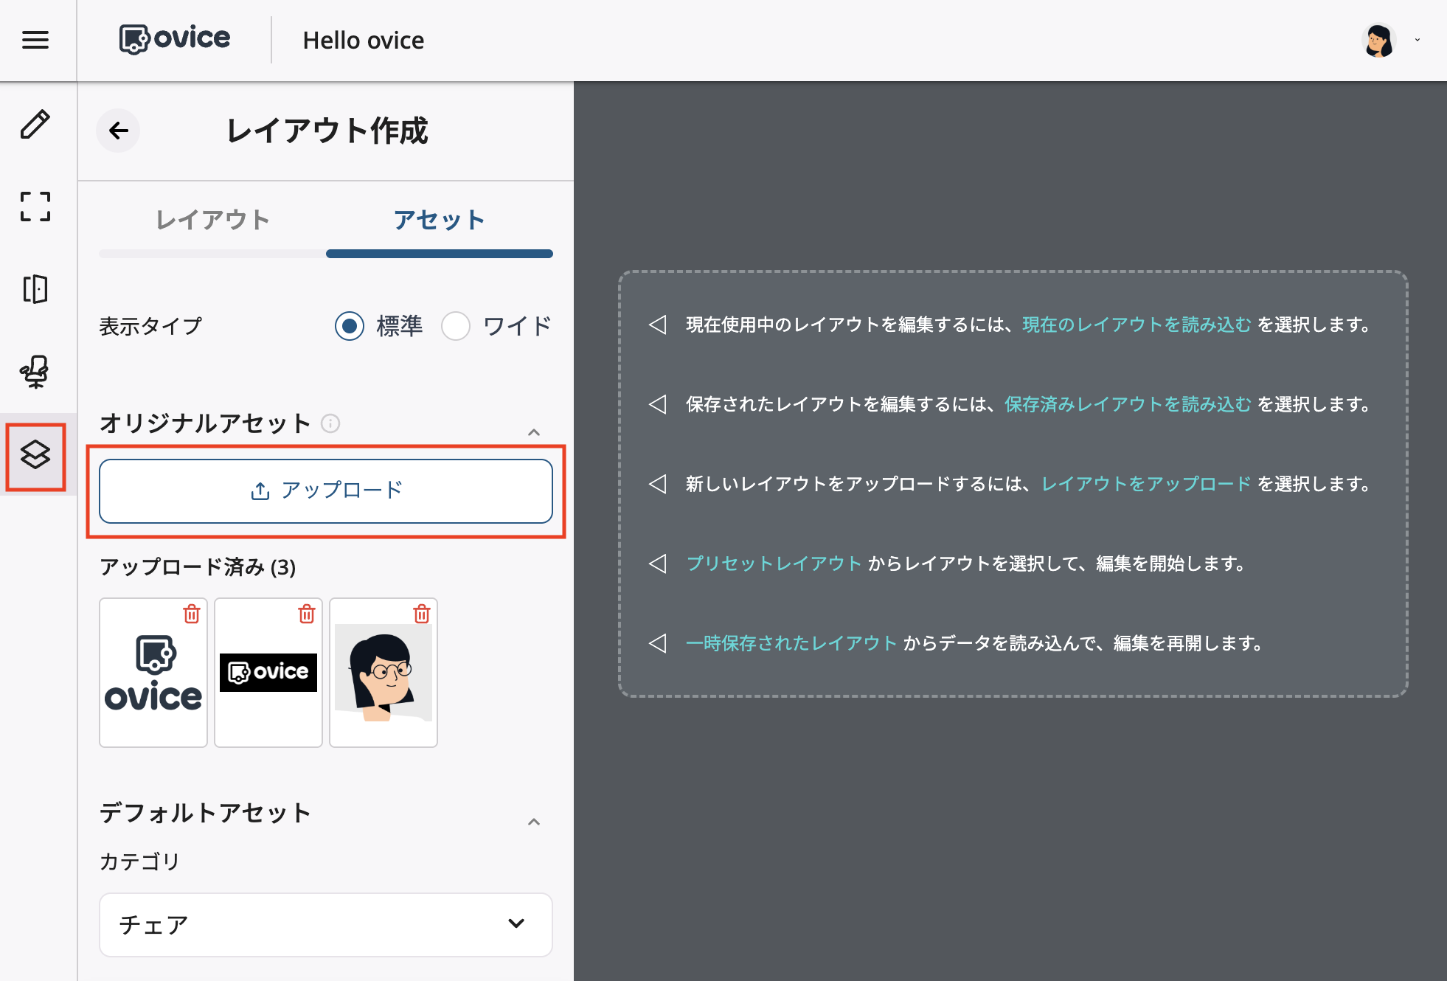Viewport: 1447px width, 981px height.
Task: Select the 標準 display type radio
Action: (350, 326)
